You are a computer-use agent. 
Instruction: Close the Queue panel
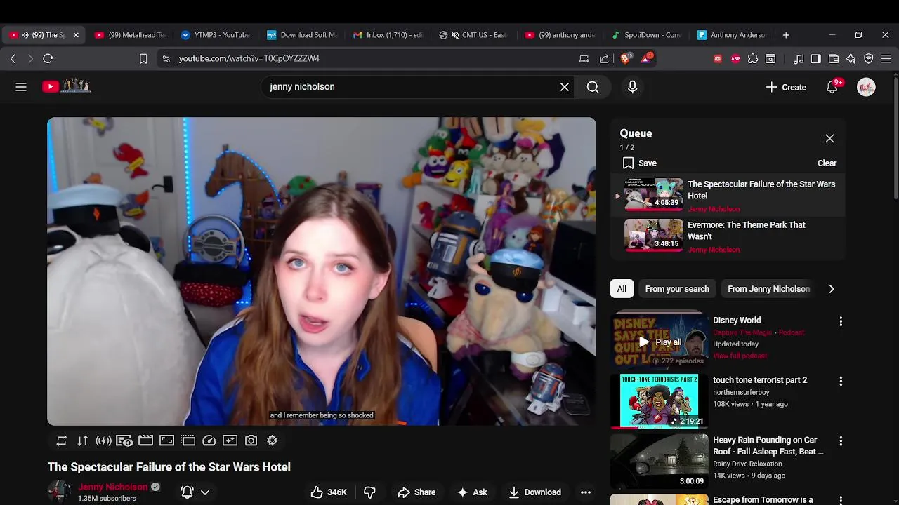(x=829, y=139)
